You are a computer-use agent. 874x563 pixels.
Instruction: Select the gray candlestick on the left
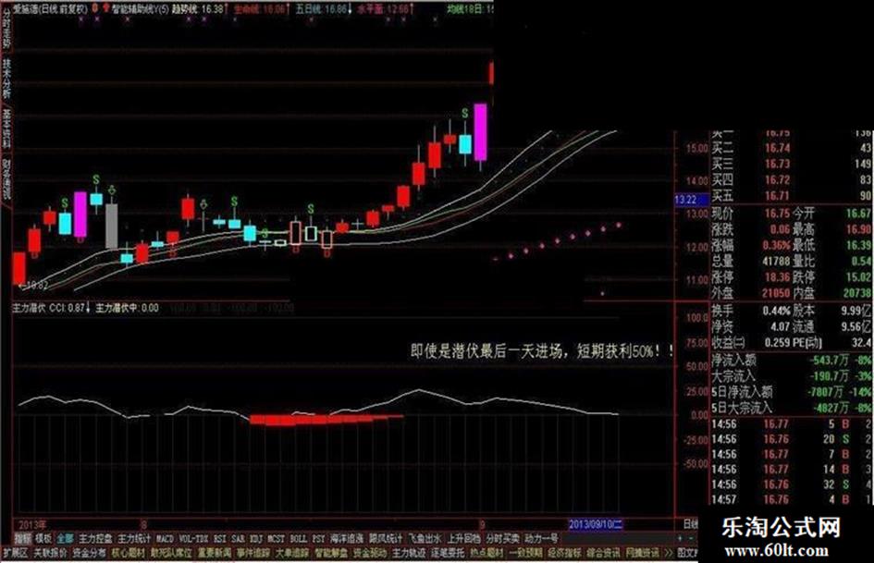point(112,226)
